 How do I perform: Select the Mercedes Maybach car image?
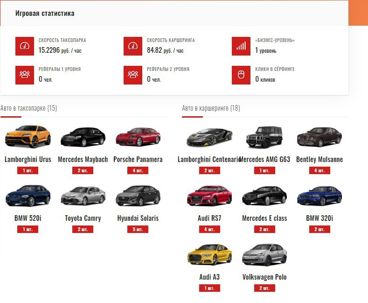coord(83,137)
